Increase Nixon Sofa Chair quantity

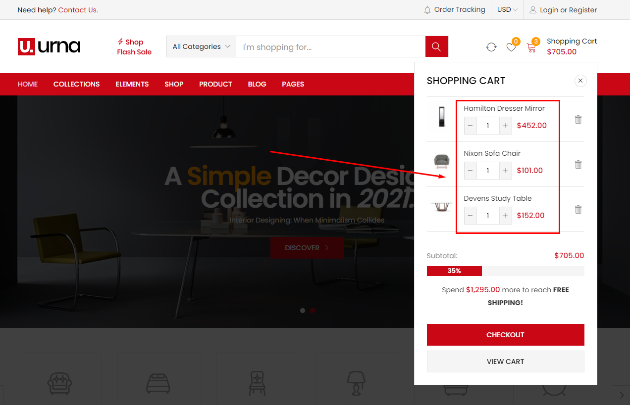click(x=505, y=171)
